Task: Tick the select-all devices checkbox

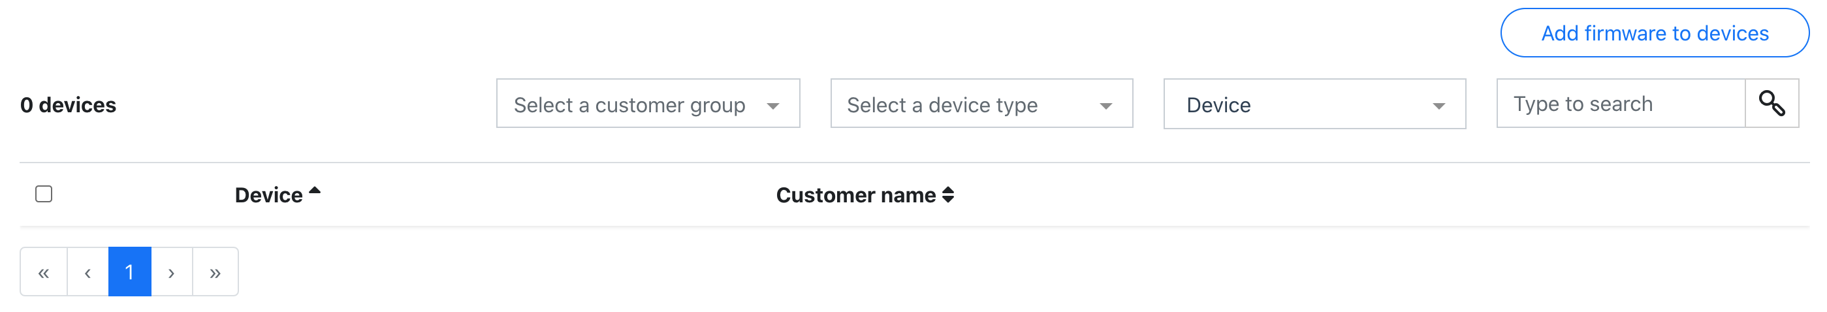Action: tap(44, 194)
